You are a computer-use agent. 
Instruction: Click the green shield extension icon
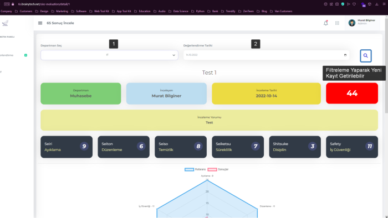pos(343,4)
